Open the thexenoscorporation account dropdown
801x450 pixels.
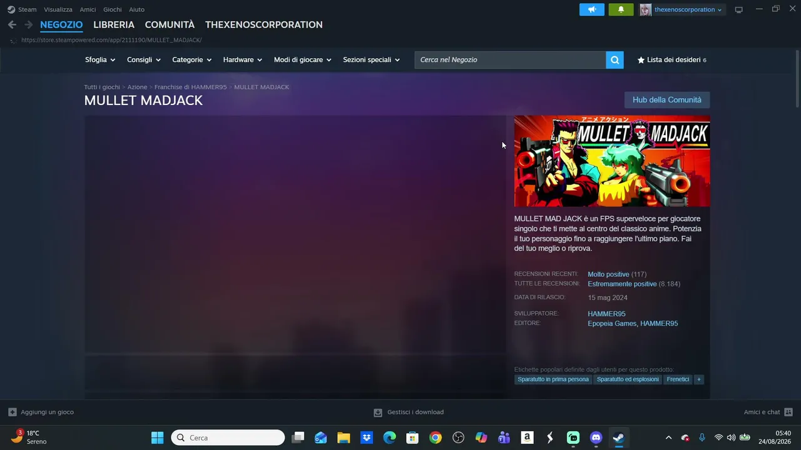[x=688, y=9]
